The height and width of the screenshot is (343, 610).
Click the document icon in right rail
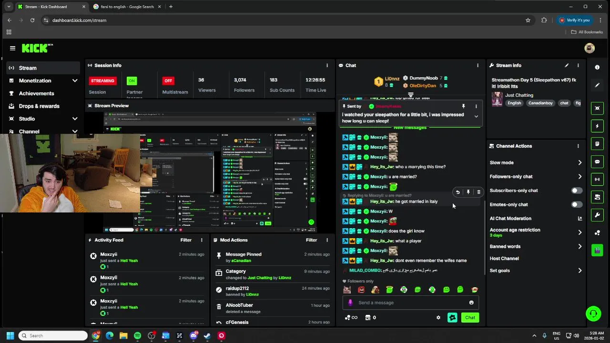[x=597, y=144]
